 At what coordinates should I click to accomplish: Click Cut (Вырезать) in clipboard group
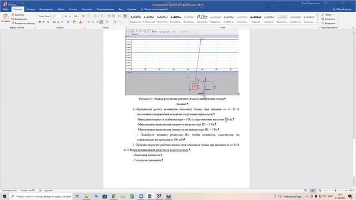18,15
